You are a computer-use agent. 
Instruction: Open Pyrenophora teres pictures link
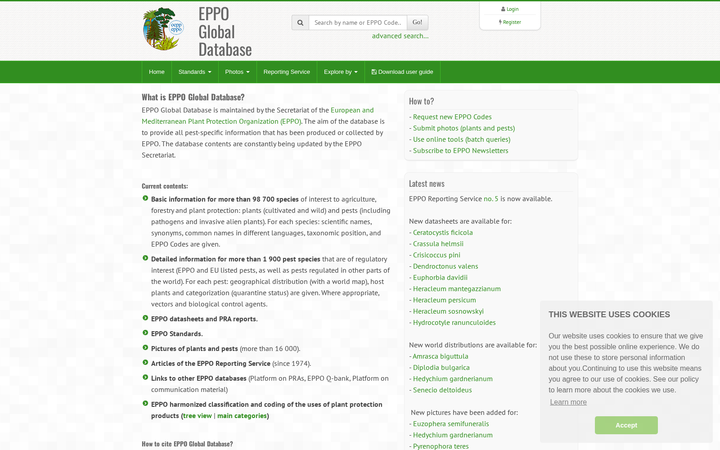(441, 446)
